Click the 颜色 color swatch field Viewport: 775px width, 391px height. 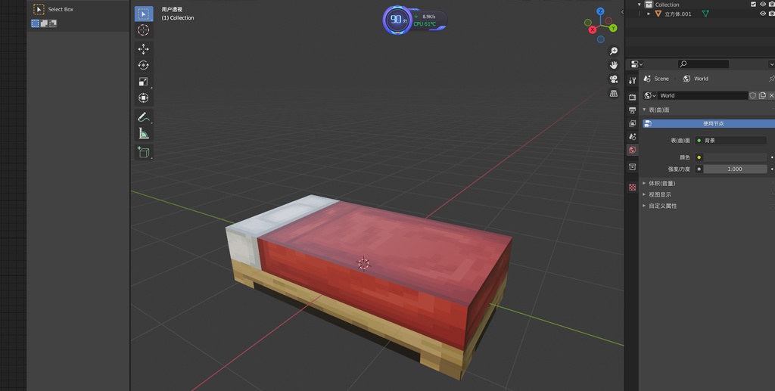tap(735, 157)
